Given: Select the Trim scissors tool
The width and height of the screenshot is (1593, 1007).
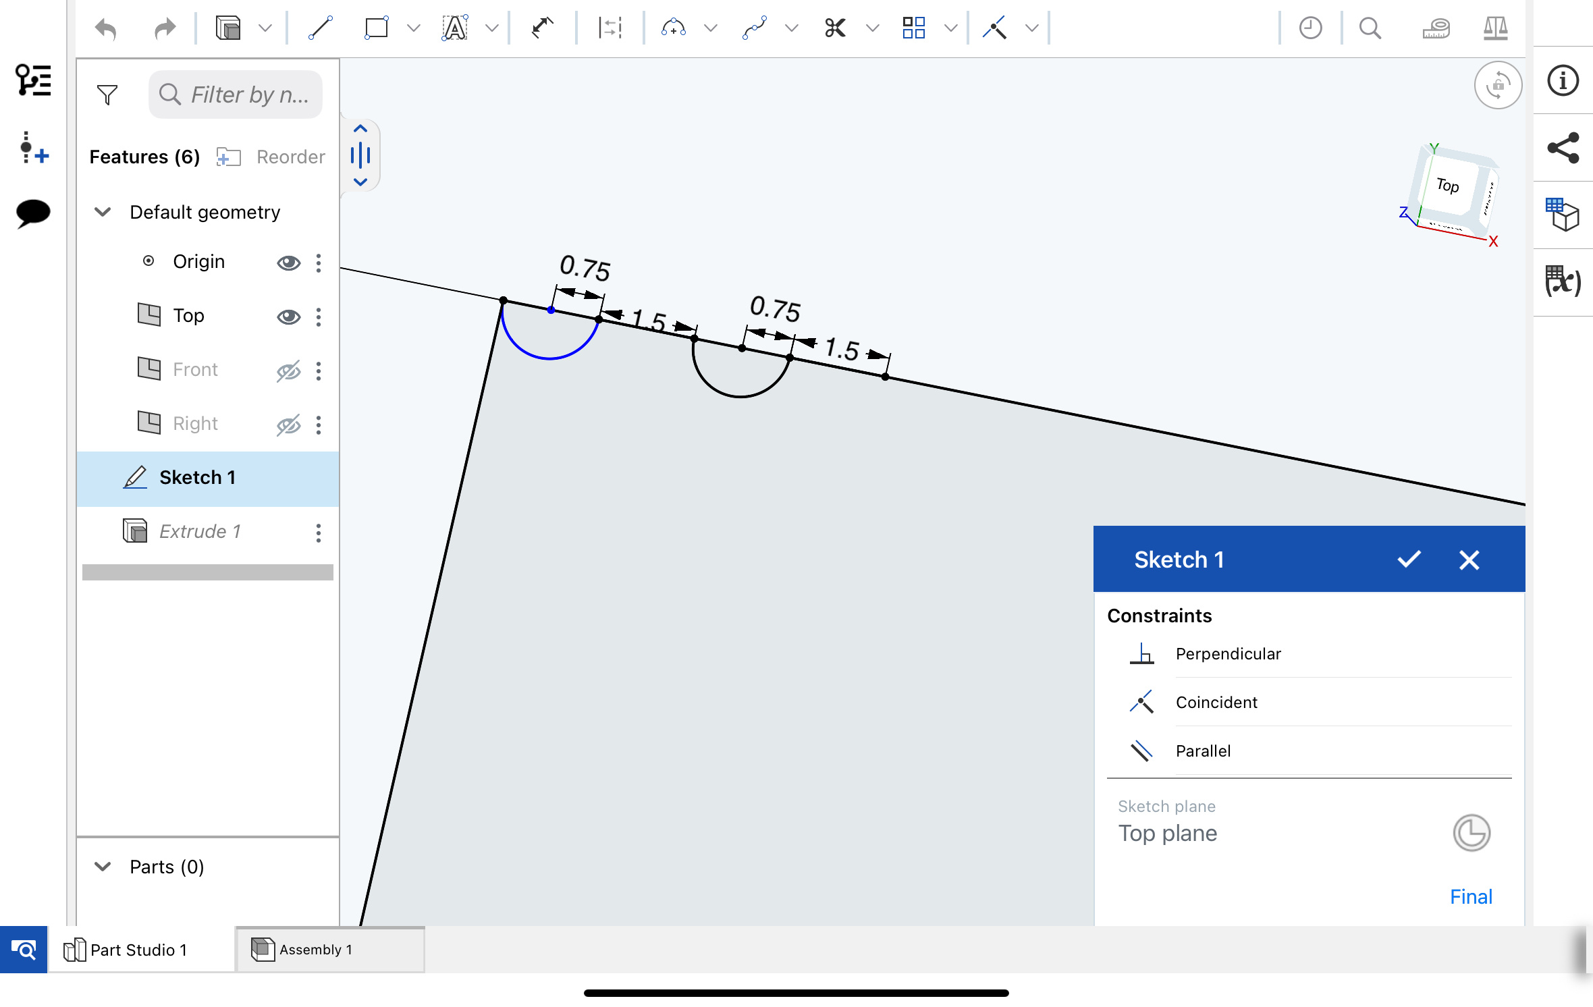Looking at the screenshot, I should [835, 28].
